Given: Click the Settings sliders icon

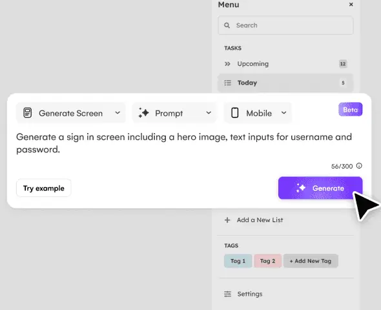Looking at the screenshot, I should pos(227,294).
